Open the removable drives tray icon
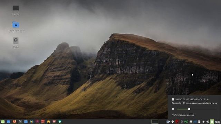Screen dimensions: 221x124 199,122
